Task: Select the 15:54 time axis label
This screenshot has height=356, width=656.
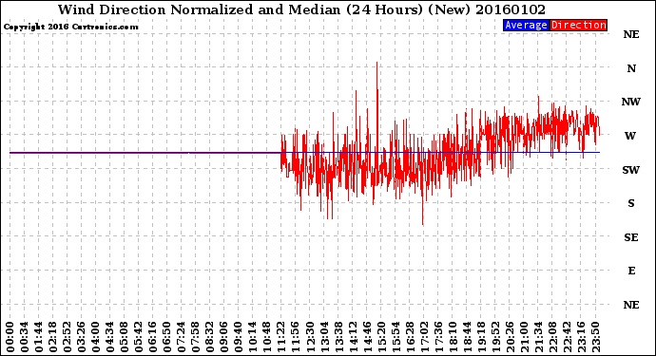Action: point(395,337)
